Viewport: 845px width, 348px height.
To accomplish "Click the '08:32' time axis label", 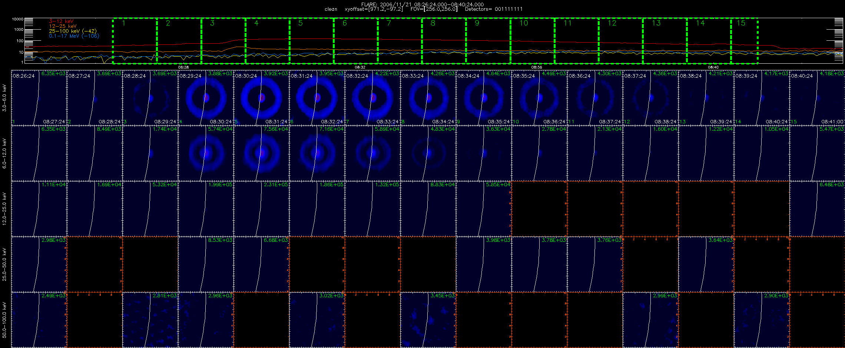I will [x=360, y=67].
